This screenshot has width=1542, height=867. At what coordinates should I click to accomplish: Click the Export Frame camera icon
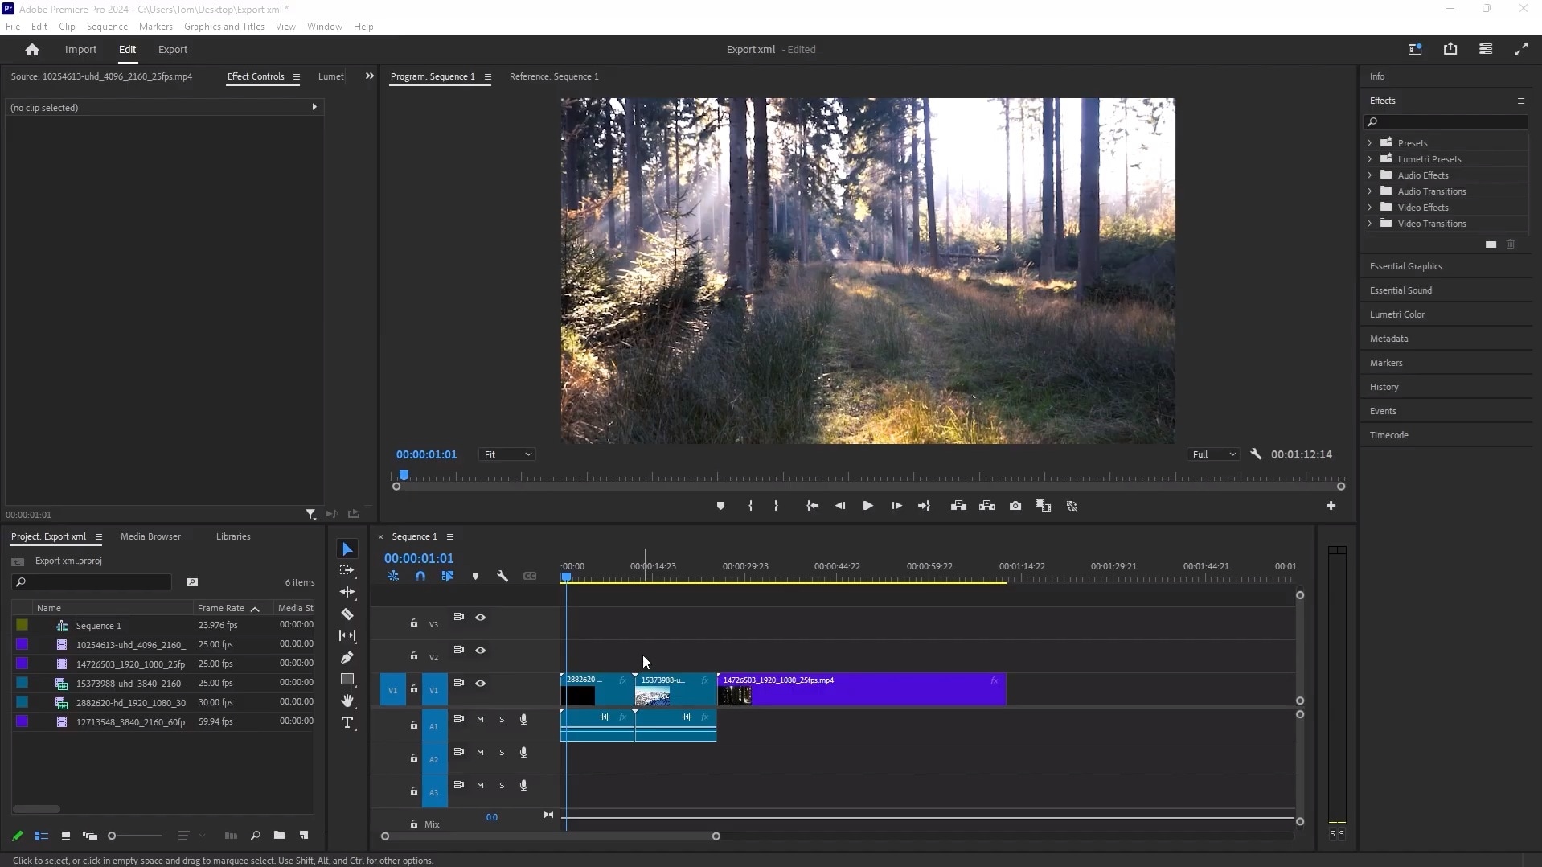click(x=1015, y=506)
